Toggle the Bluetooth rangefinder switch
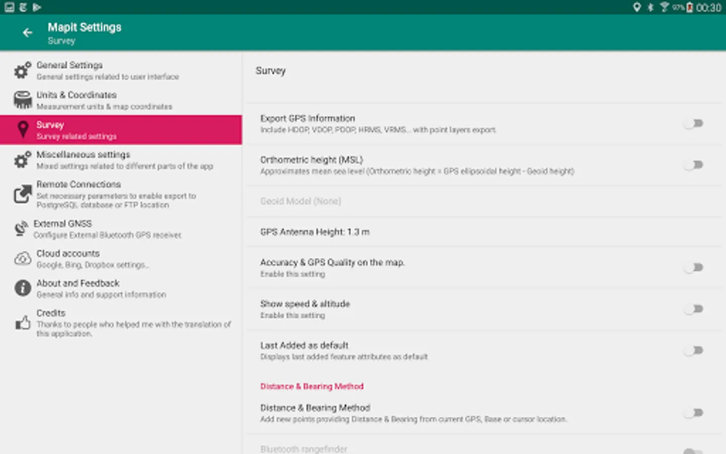This screenshot has height=454, width=726. tap(694, 450)
